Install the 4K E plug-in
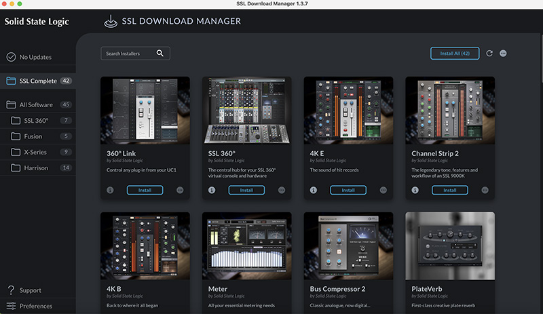The width and height of the screenshot is (543, 314). 348,191
